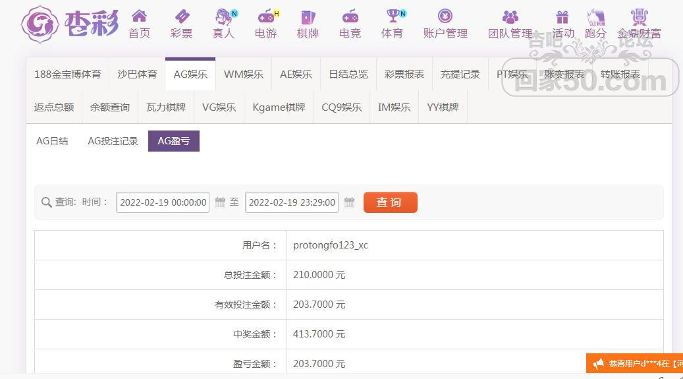Open the 余额查询 tab
683x379 pixels.
(110, 107)
